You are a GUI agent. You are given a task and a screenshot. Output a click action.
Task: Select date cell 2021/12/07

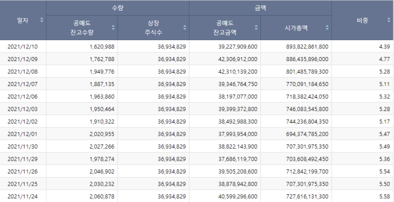click(22, 84)
